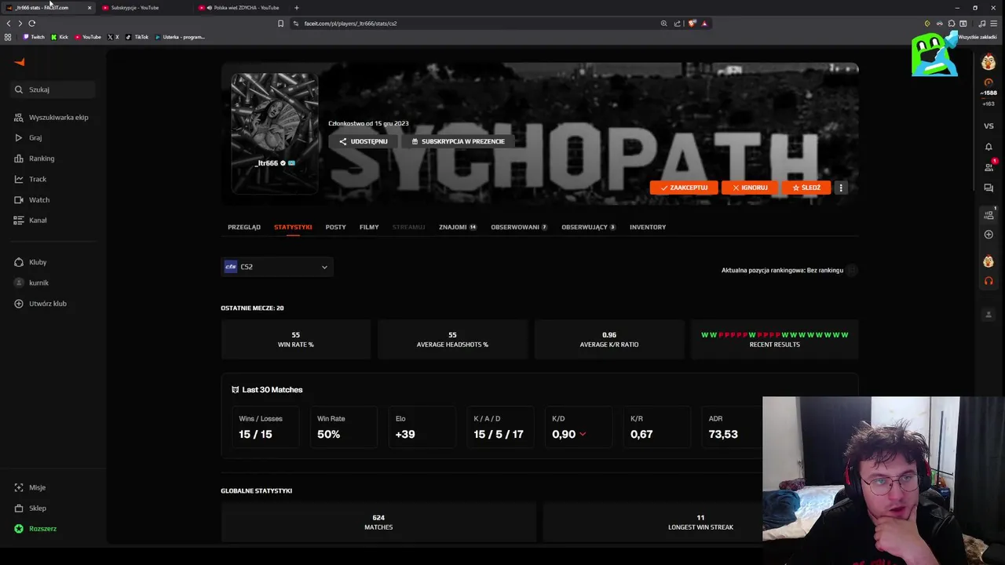Open OBSERWUJĄCY followers tab
The height and width of the screenshot is (565, 1005).
pyautogui.click(x=588, y=227)
